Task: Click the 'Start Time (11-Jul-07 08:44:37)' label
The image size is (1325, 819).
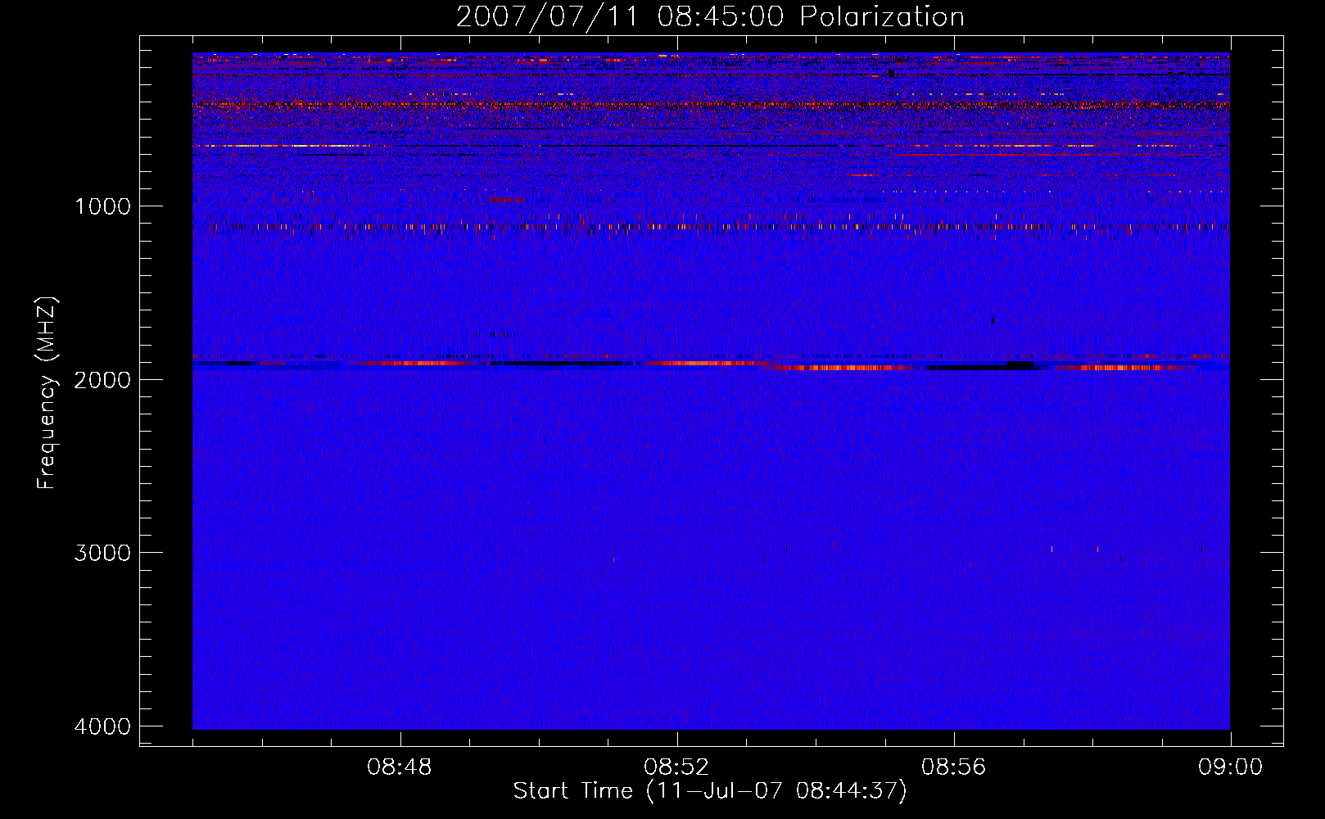Action: pyautogui.click(x=710, y=791)
